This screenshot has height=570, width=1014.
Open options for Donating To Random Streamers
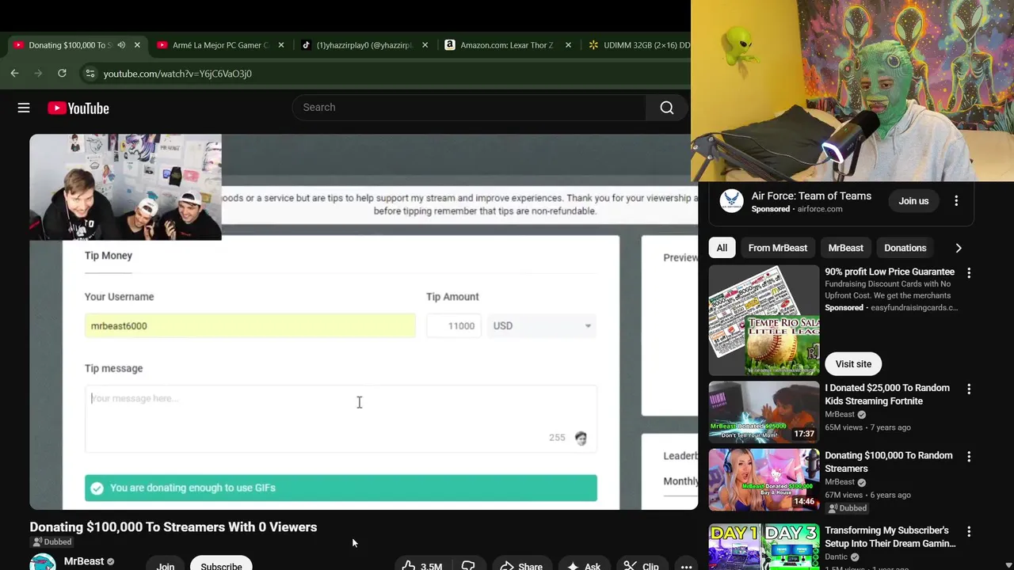(x=968, y=457)
